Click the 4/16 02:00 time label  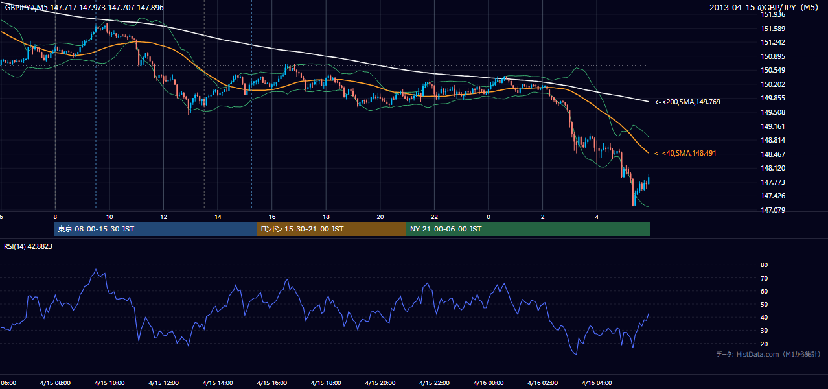tap(543, 383)
